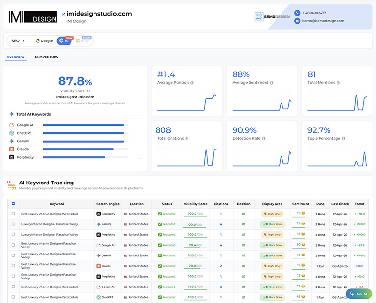Select the Google AI icon in the panel
Image resolution: width=376 pixels, height=303 pixels.
pos(11,125)
